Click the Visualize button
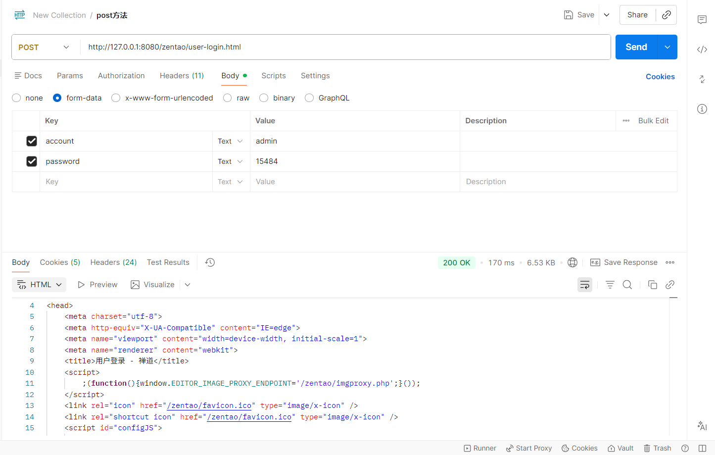The image size is (715, 455). tap(152, 285)
